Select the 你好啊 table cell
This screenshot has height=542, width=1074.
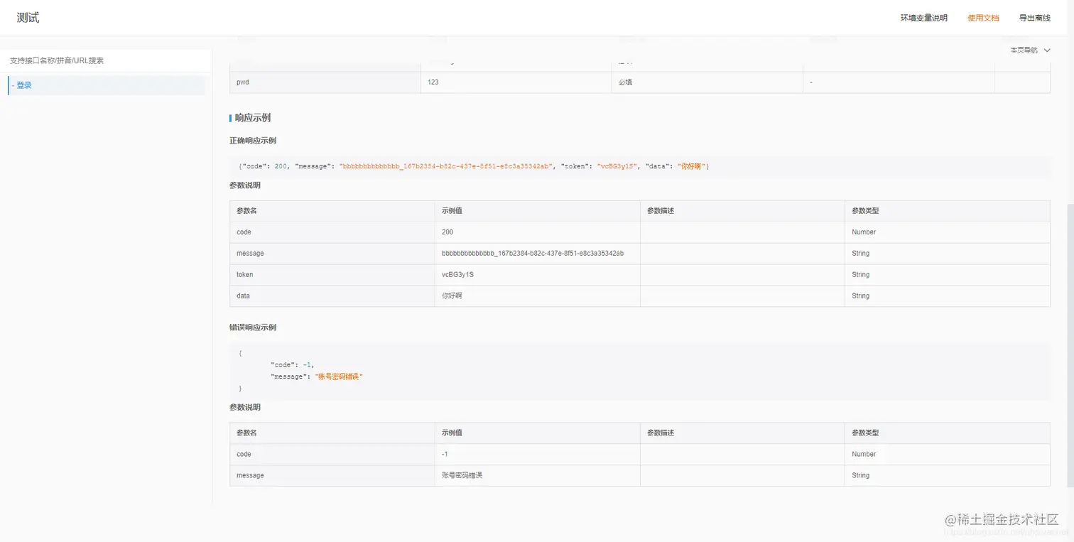(x=537, y=296)
